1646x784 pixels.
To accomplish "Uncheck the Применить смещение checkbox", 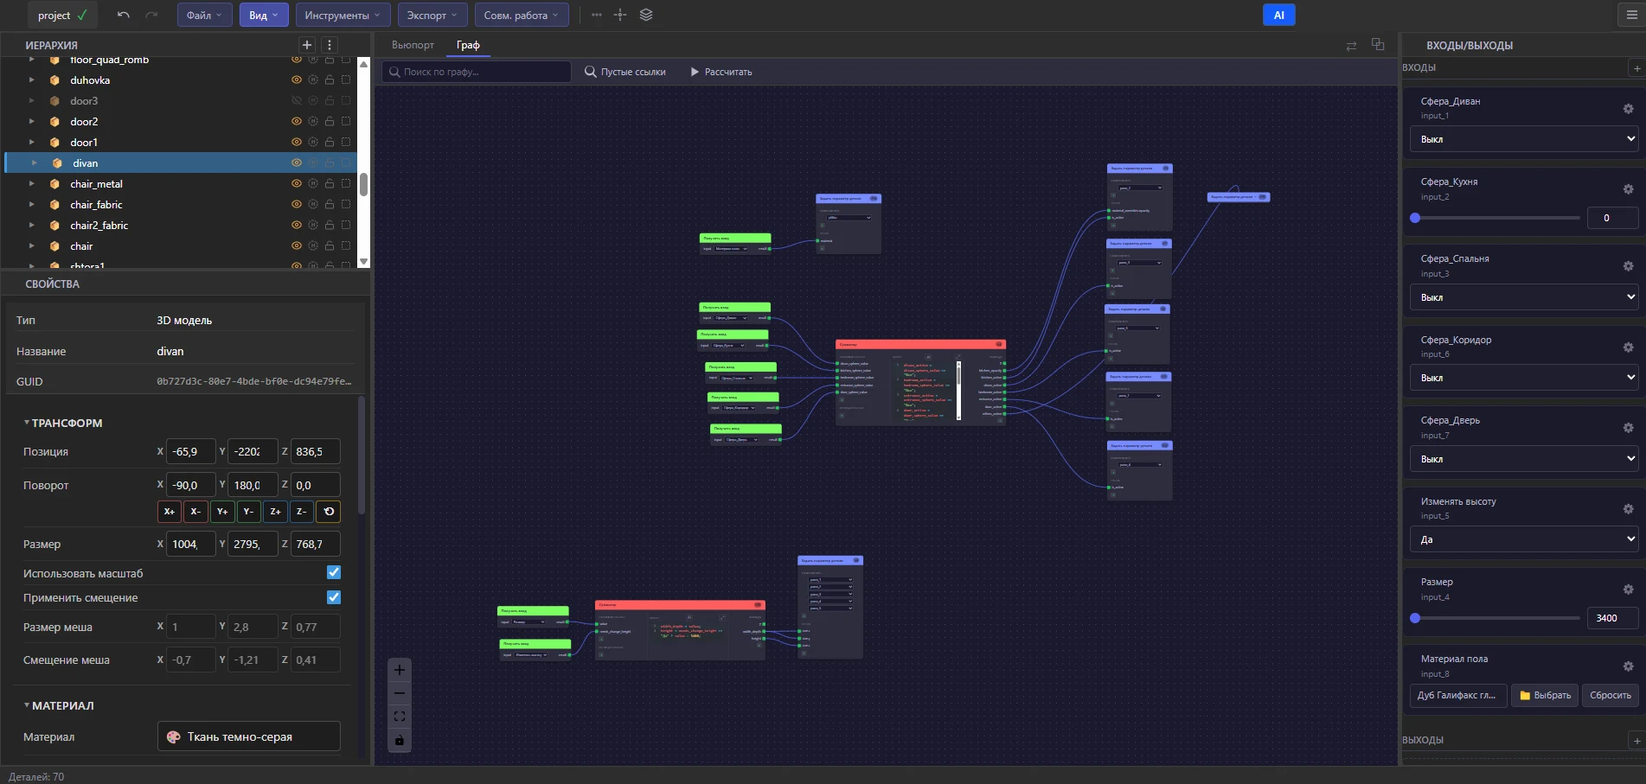I will point(334,597).
